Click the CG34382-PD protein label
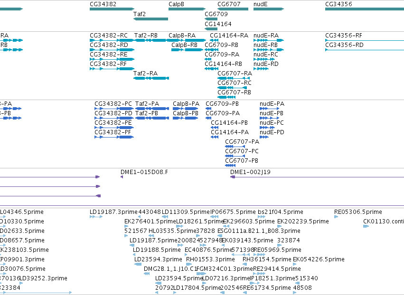The image size is (404, 295). click(113, 113)
